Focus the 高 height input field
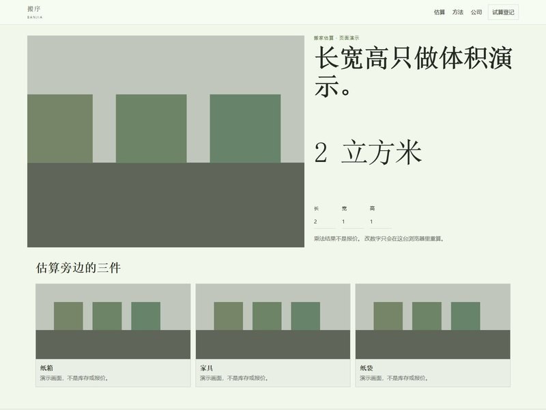This screenshot has height=410, width=546. click(381, 221)
